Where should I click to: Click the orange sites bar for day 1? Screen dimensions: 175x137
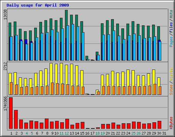[11, 88]
